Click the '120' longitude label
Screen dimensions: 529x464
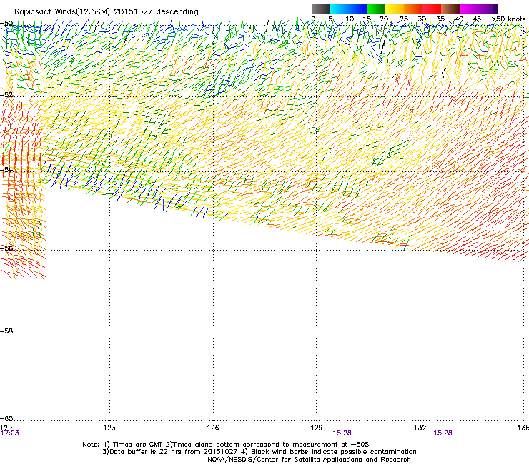pos(6,428)
